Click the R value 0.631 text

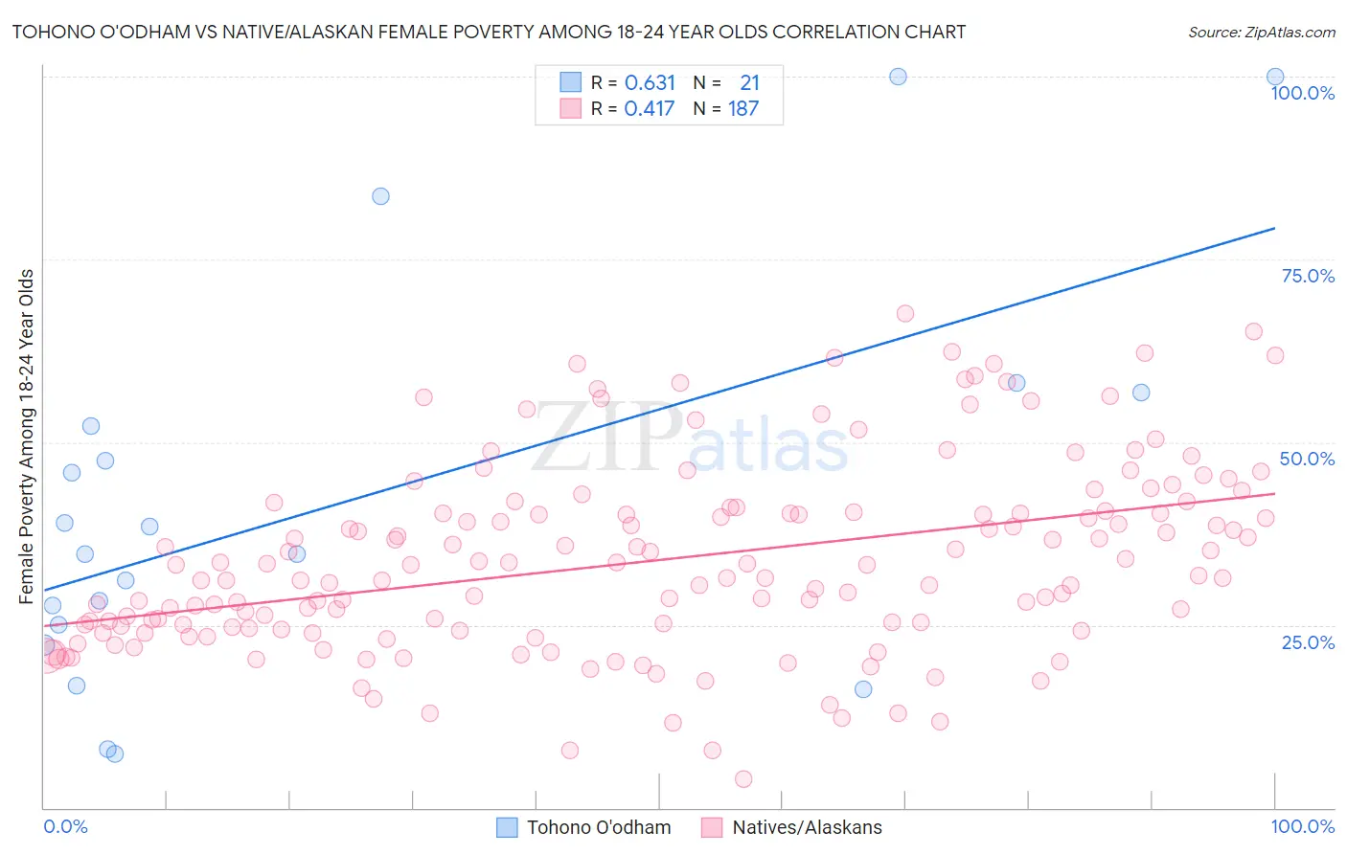[x=650, y=82]
